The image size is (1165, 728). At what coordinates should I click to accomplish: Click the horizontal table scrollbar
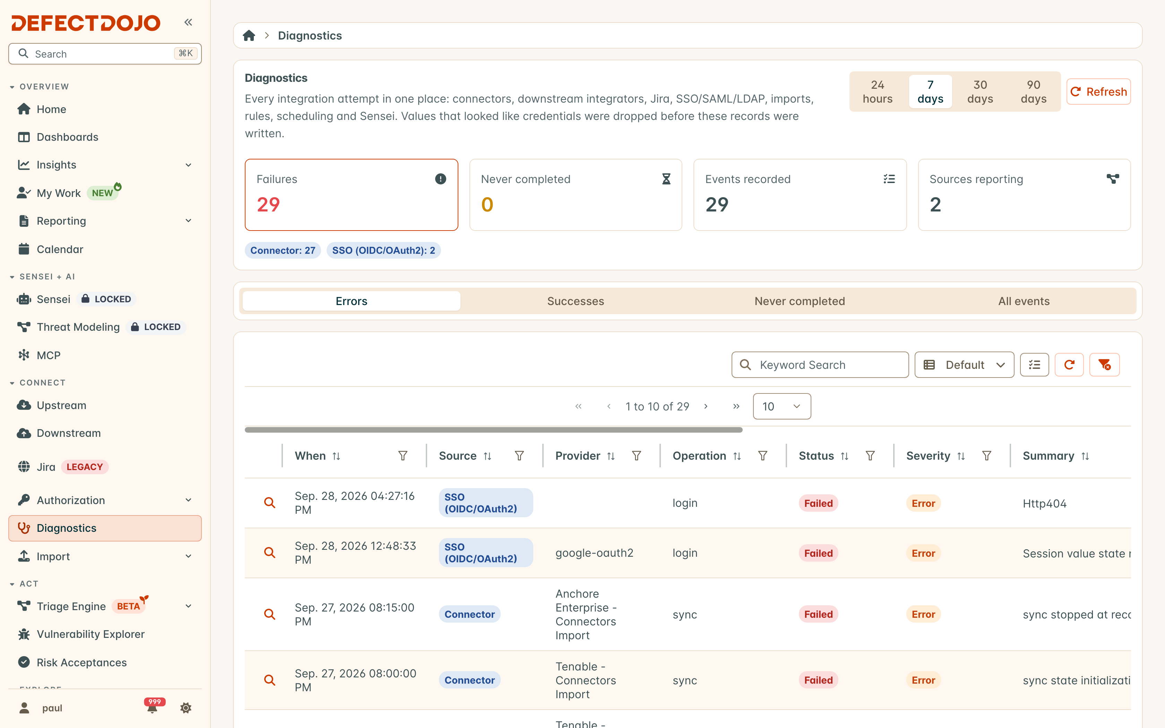(493, 430)
